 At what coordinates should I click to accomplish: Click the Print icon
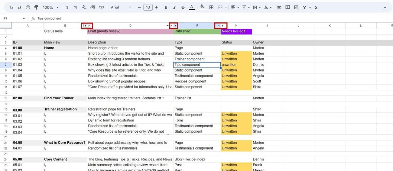[28, 7]
